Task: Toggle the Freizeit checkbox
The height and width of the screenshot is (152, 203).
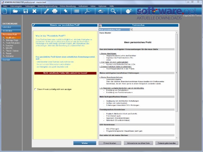Action: [x=4, y=54]
